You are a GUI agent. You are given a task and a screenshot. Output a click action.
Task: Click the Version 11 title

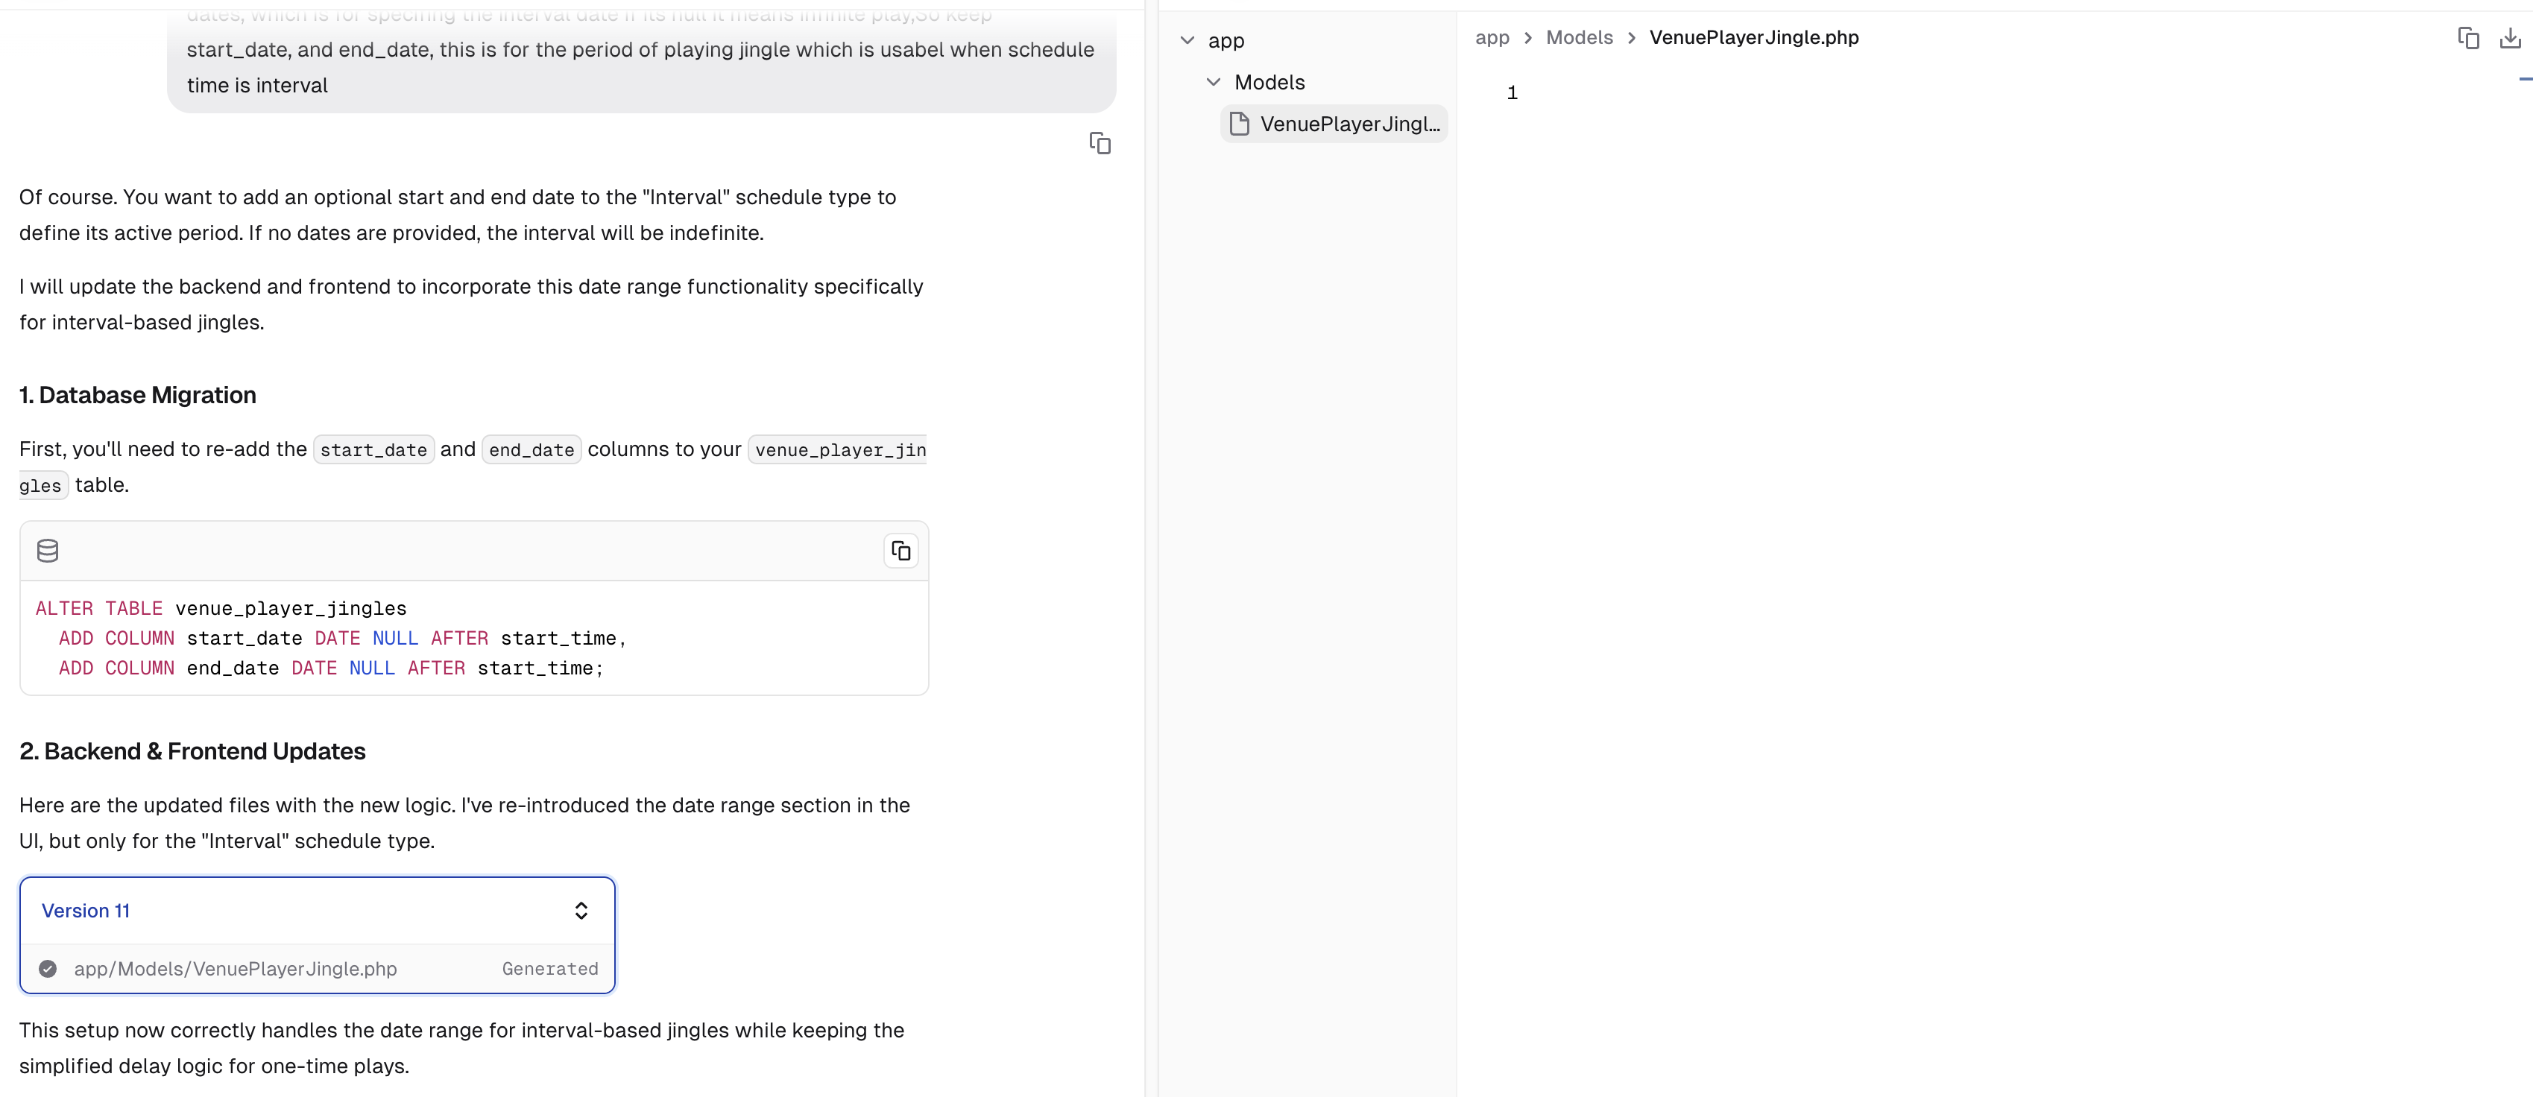pos(86,910)
